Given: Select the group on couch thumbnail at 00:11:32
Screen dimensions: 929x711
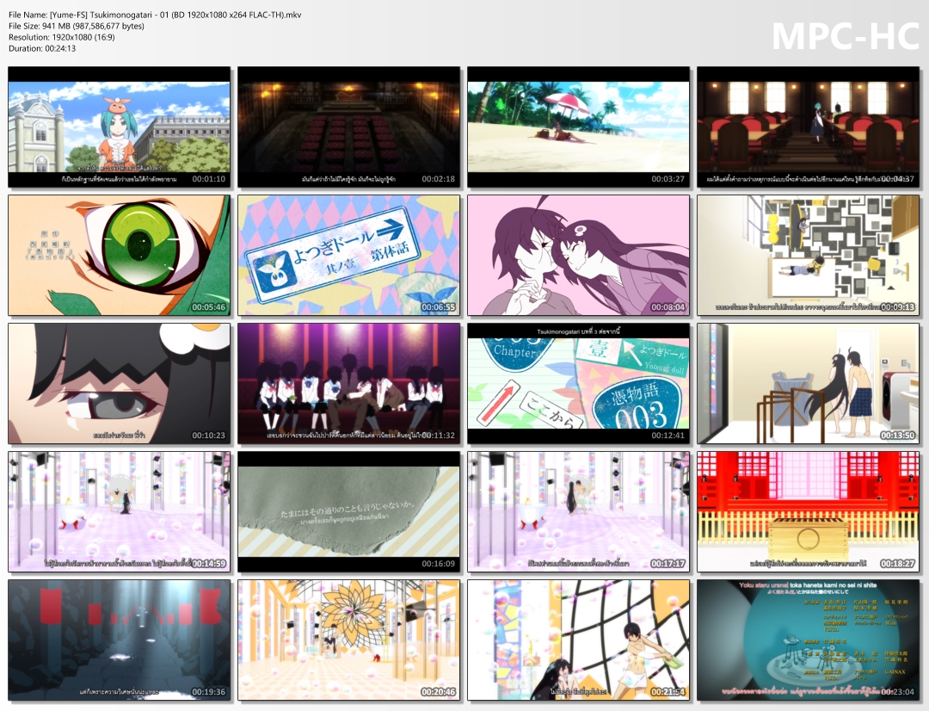Looking at the screenshot, I should coord(349,384).
